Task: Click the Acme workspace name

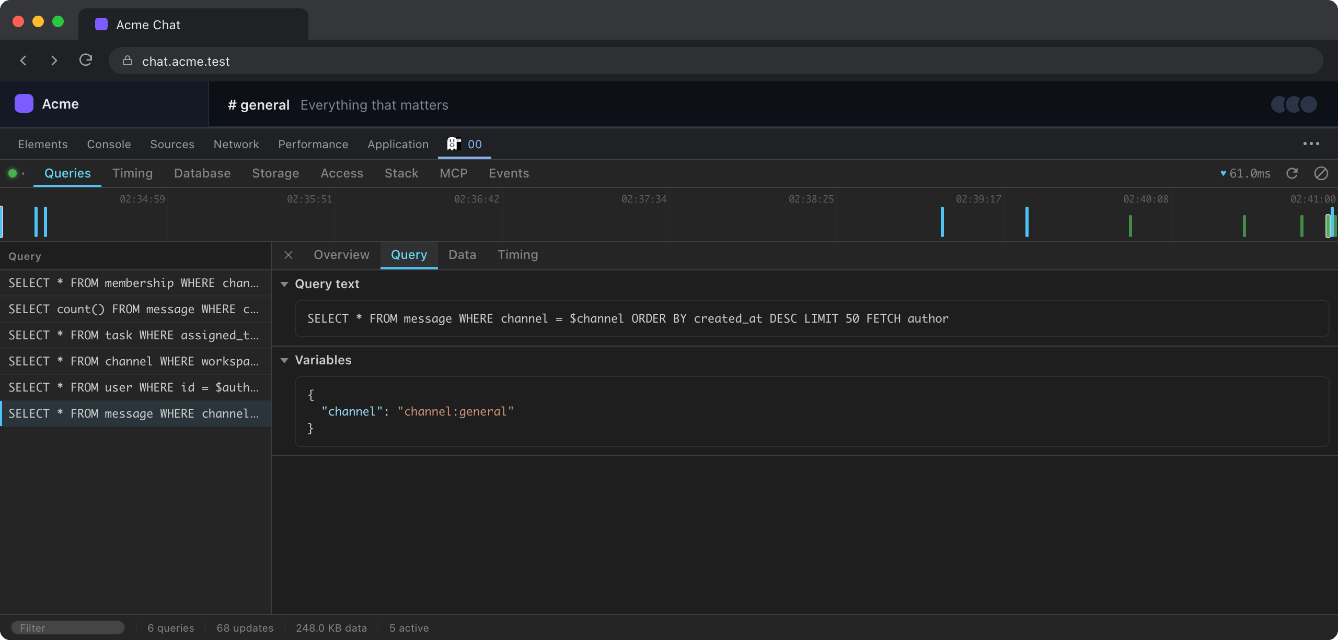Action: (61, 104)
